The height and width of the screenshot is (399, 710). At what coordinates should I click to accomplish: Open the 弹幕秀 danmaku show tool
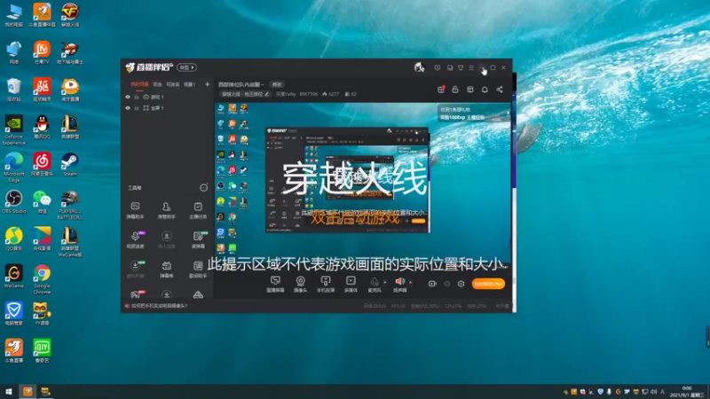coord(166,270)
